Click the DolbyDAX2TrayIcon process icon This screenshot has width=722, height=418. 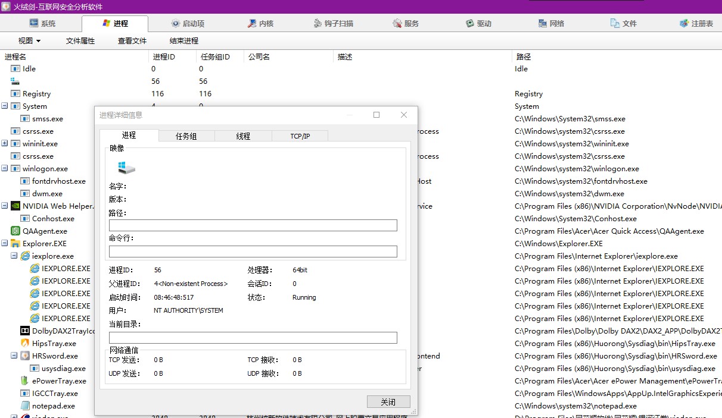tap(25, 331)
